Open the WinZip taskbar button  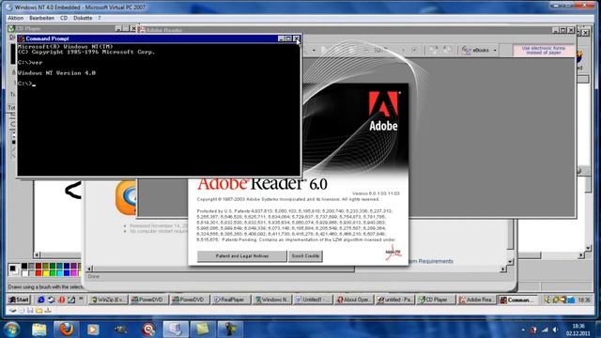click(x=108, y=300)
